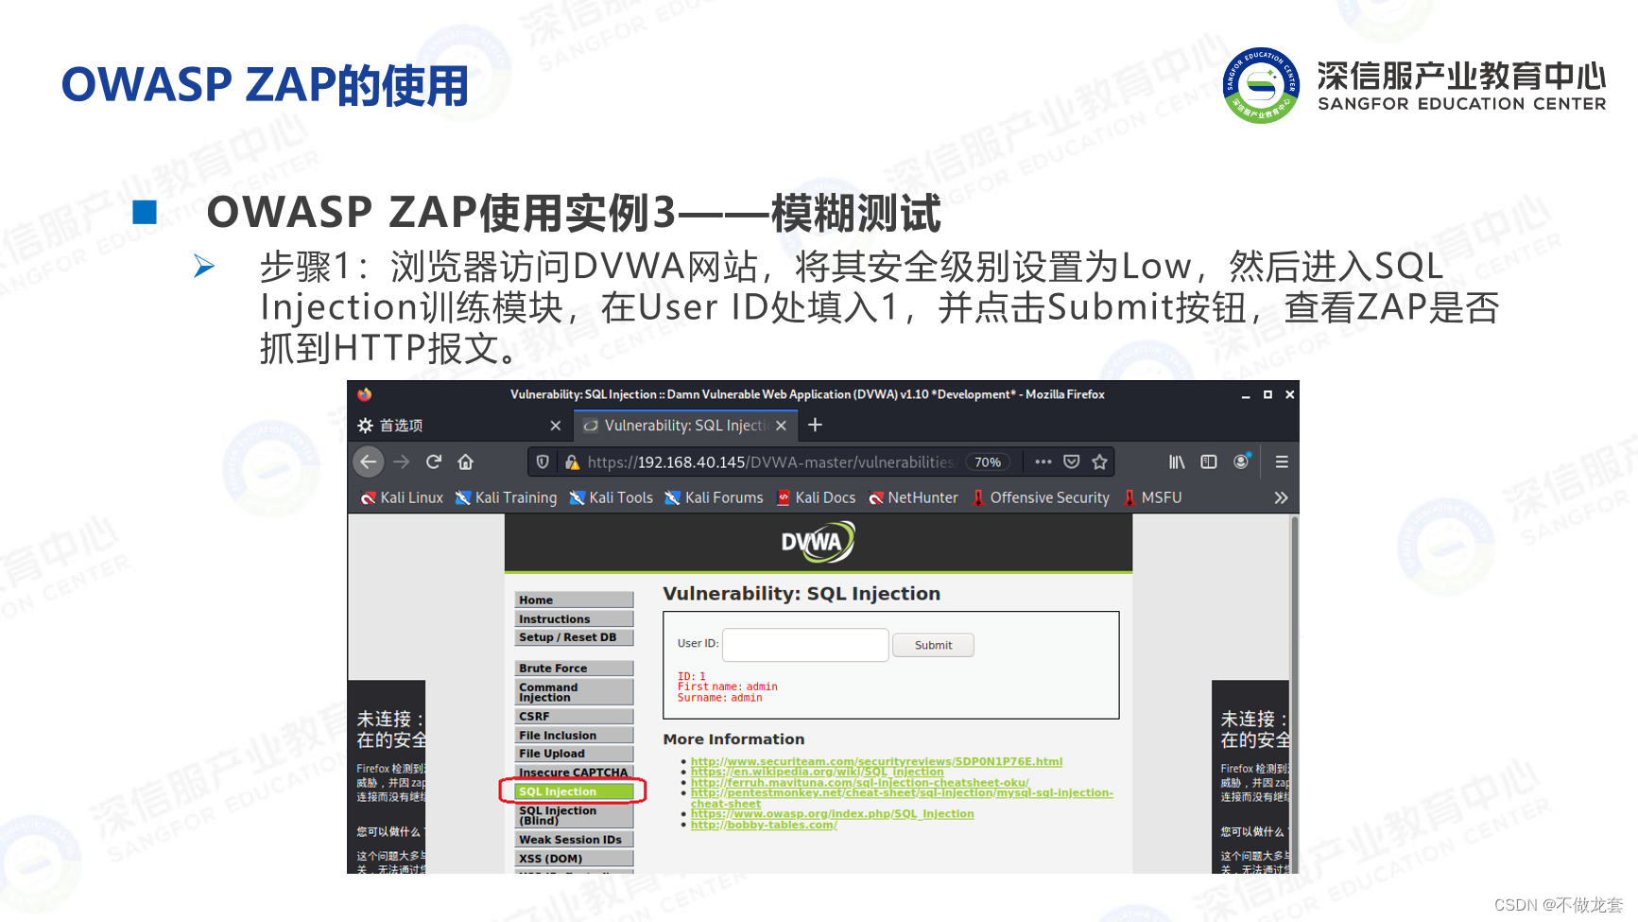
Task: Open the Kali Training bookmark
Action: pyautogui.click(x=506, y=497)
